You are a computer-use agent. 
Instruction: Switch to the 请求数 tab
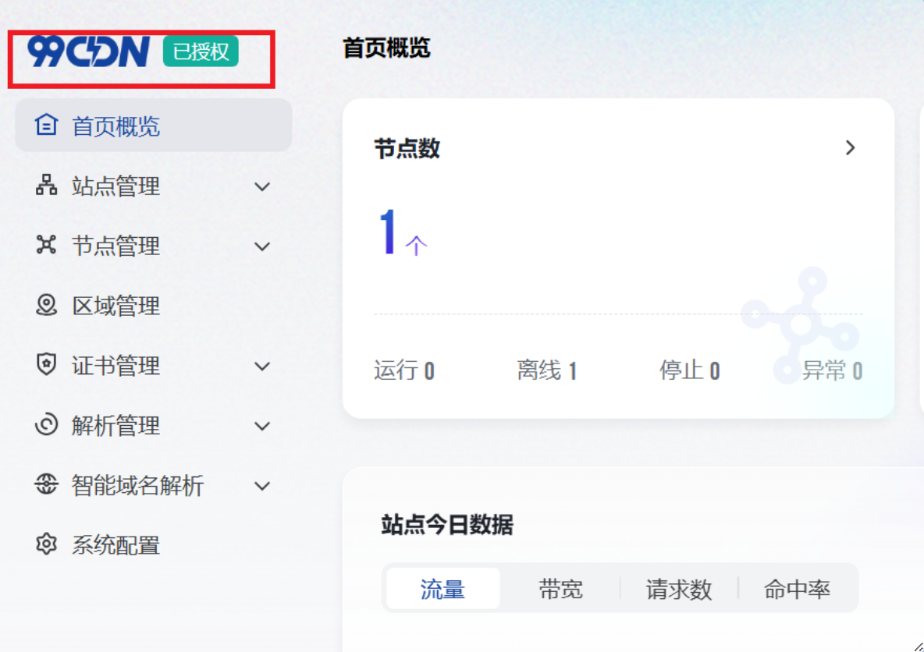pyautogui.click(x=679, y=589)
